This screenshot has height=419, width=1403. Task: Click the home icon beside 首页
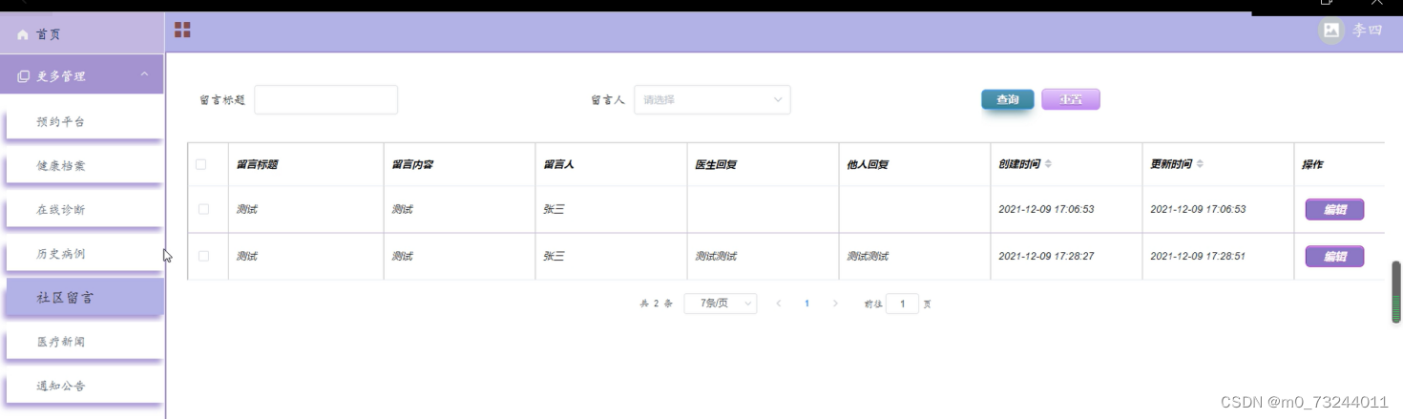click(x=23, y=34)
